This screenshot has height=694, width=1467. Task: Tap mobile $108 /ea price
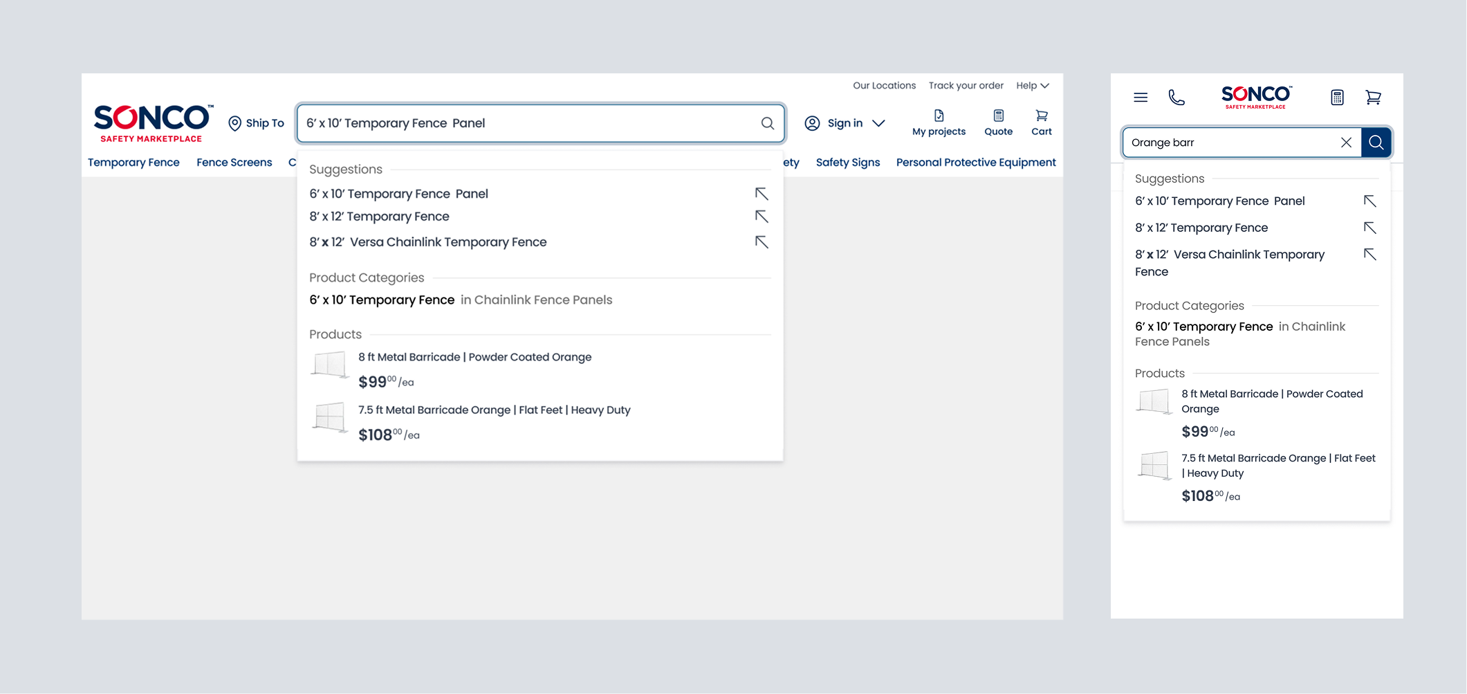pyautogui.click(x=1210, y=496)
